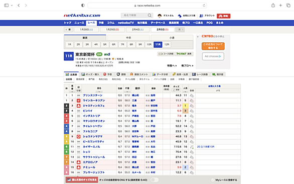Screen dimensions: 294x184
Task: Open horse link マテンロウオリオン
Action: [94, 121]
